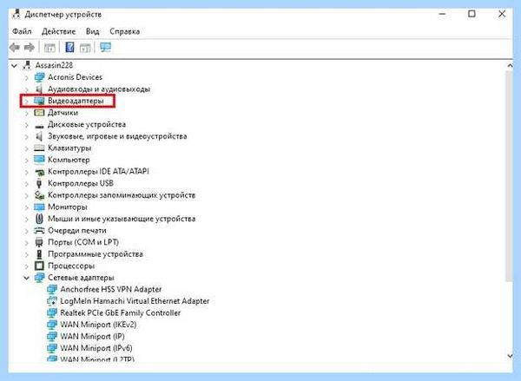
Task: Click the Acronis Devices icon
Action: tap(39, 77)
